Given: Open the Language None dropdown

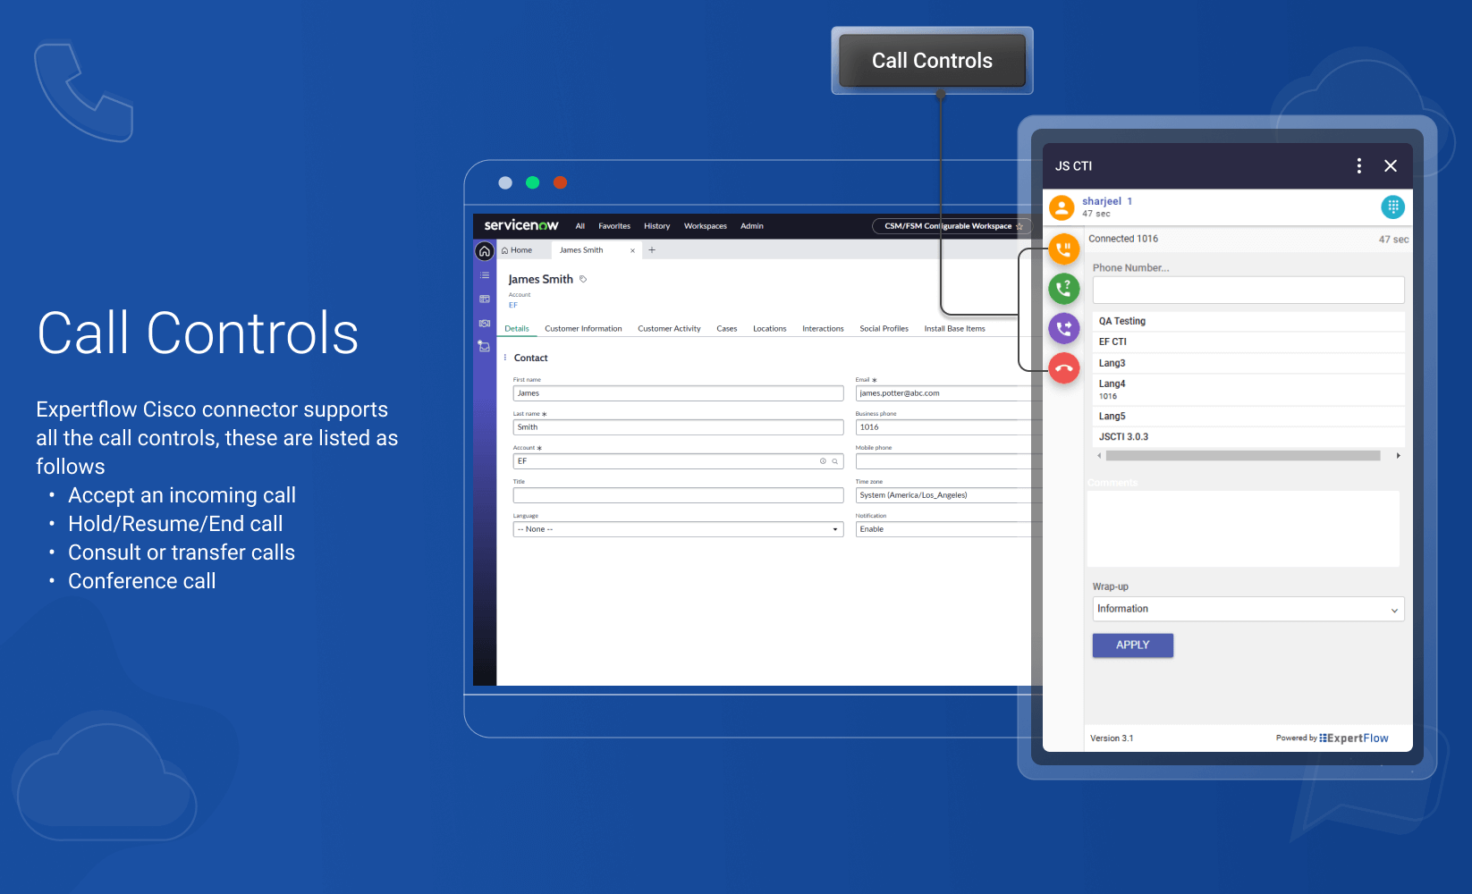Looking at the screenshot, I should [678, 529].
